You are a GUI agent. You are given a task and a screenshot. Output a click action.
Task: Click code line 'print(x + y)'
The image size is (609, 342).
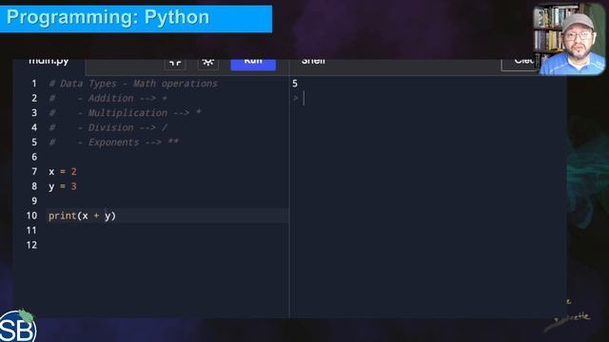(82, 216)
